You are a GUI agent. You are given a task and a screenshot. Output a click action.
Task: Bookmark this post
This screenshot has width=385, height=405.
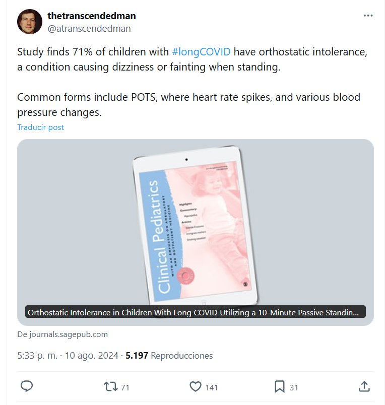click(280, 386)
